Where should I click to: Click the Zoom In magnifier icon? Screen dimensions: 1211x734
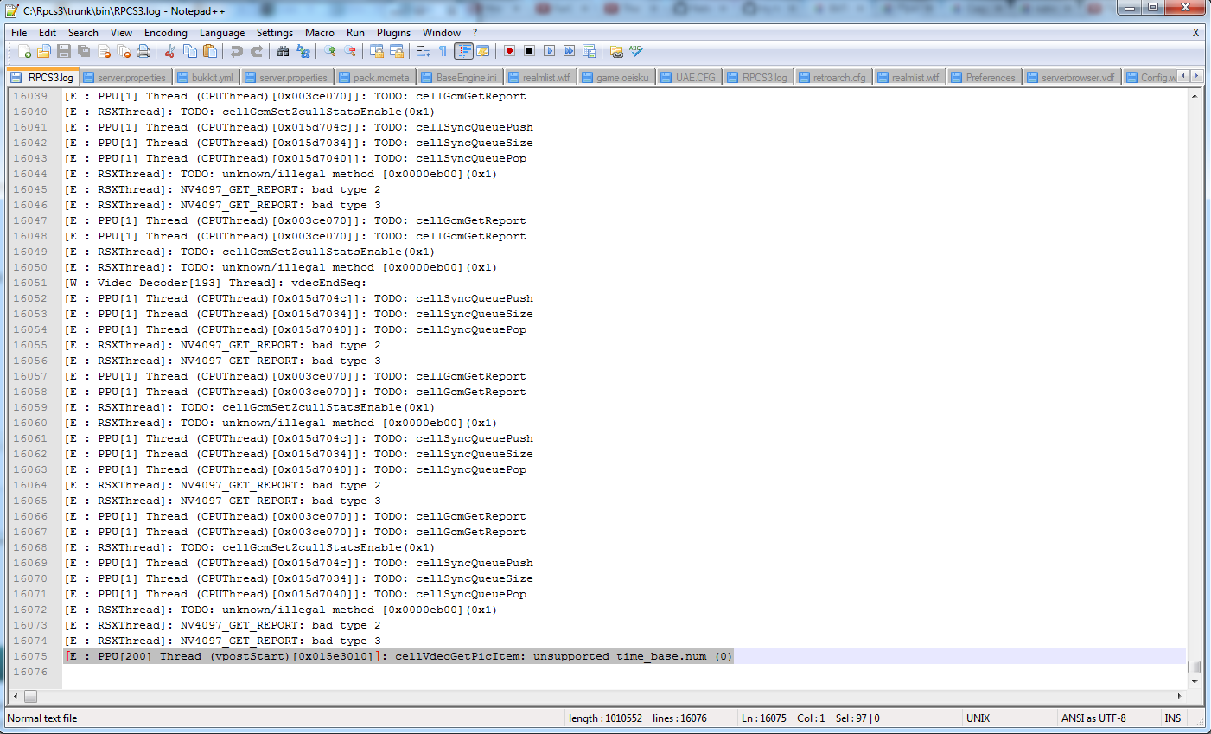[x=330, y=52]
